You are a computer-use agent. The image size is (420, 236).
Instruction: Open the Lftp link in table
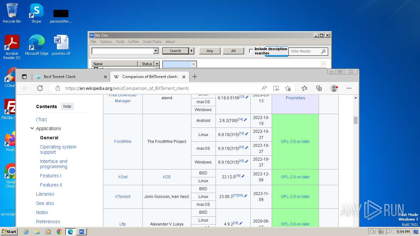[123, 224]
